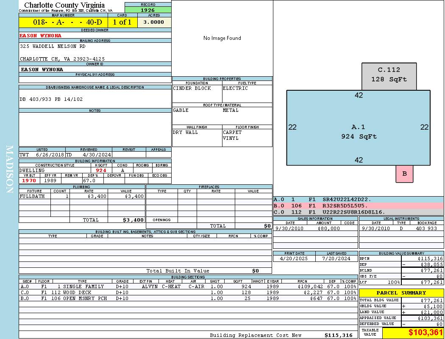Screen dimensions: 445x339
Task: Click the pink B porch box in sketch
Action: coord(404,174)
